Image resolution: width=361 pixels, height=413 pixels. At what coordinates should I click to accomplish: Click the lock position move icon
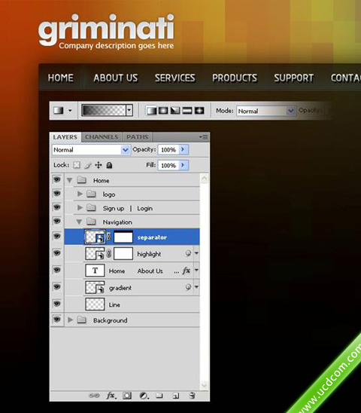point(99,165)
